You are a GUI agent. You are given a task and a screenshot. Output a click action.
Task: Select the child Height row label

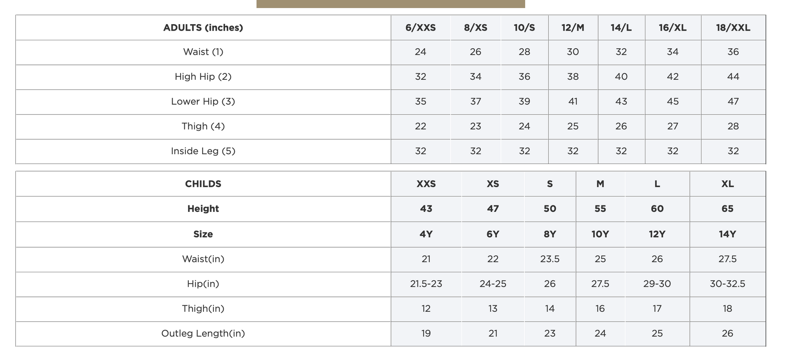(203, 209)
